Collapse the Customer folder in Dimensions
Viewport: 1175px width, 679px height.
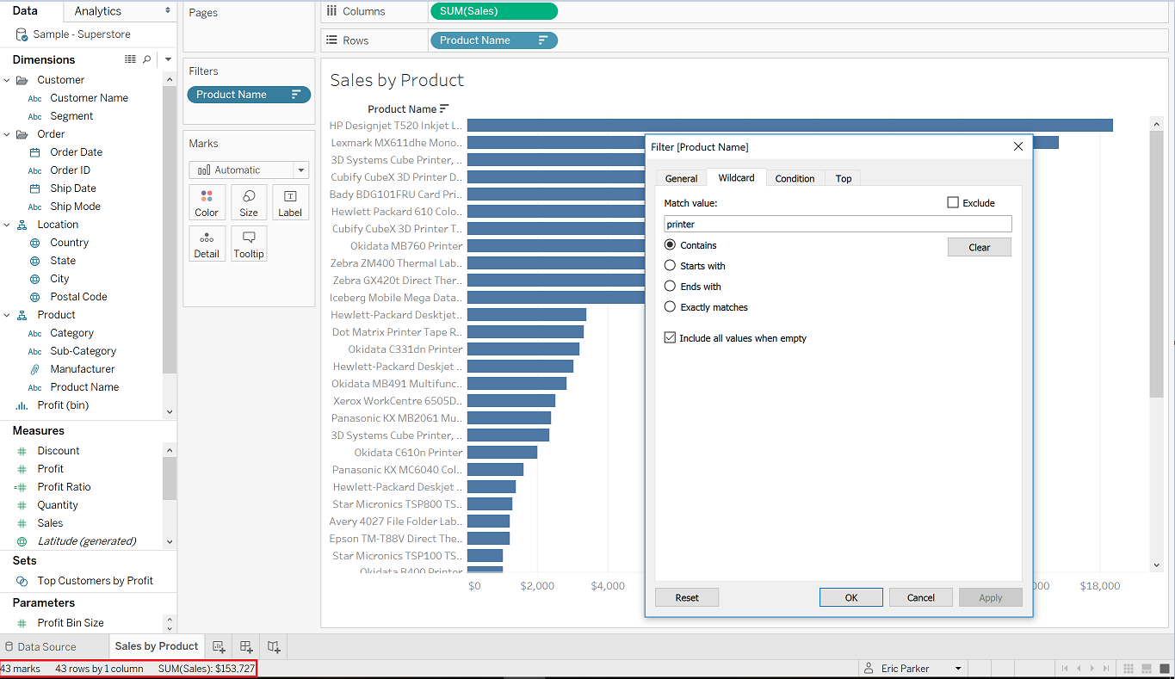[8, 80]
